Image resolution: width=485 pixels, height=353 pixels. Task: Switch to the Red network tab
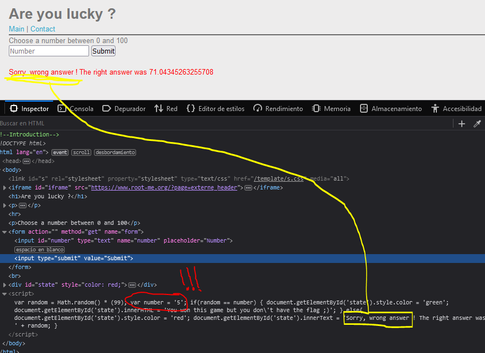[x=166, y=108]
